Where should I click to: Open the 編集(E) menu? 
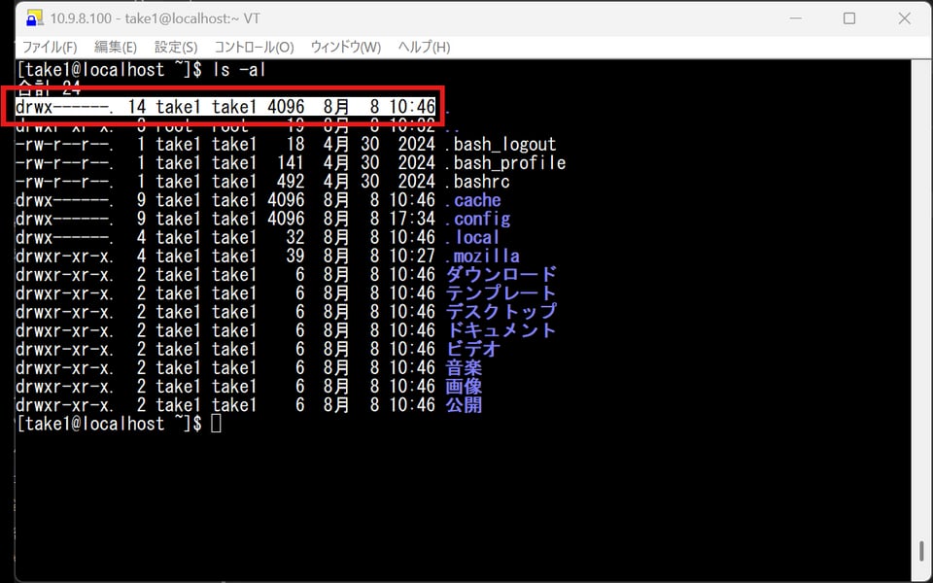pos(116,47)
